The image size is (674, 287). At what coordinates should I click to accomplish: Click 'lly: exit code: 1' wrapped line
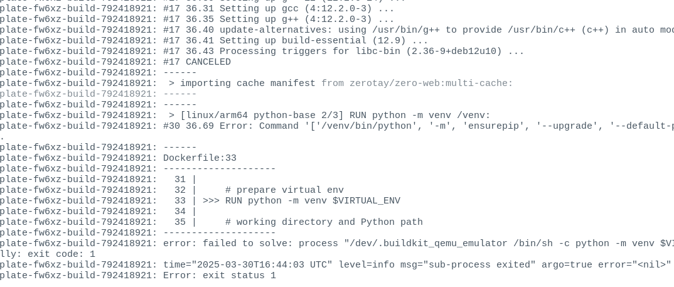(x=48, y=254)
